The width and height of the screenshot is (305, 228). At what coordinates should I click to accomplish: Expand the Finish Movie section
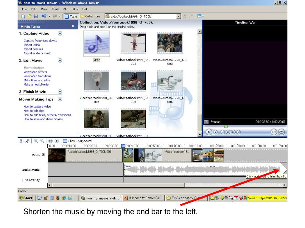click(60, 92)
